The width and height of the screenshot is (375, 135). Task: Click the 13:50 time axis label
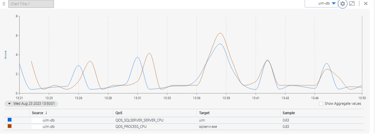pyautogui.click(x=362, y=98)
